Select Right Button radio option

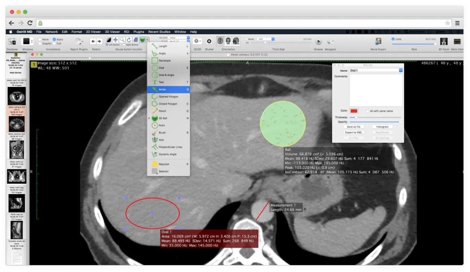(124, 45)
